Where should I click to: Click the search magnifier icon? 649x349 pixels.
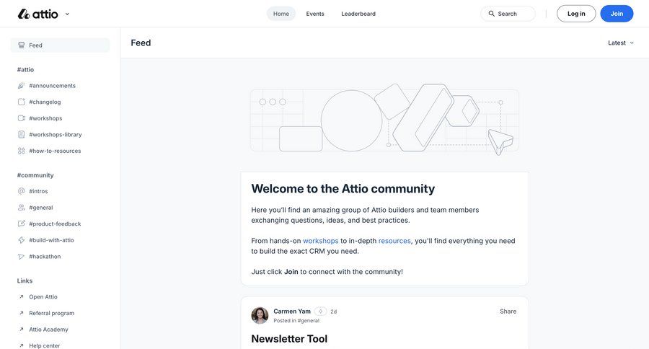[491, 14]
